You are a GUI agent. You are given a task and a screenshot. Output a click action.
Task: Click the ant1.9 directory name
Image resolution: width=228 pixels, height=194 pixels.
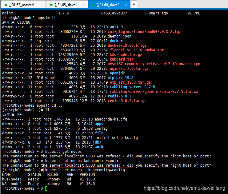click(x=116, y=27)
